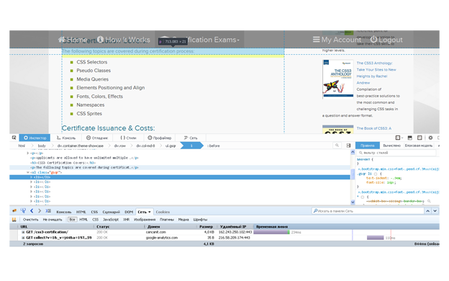Go back with Firebug blue left arrow

coord(32,211)
